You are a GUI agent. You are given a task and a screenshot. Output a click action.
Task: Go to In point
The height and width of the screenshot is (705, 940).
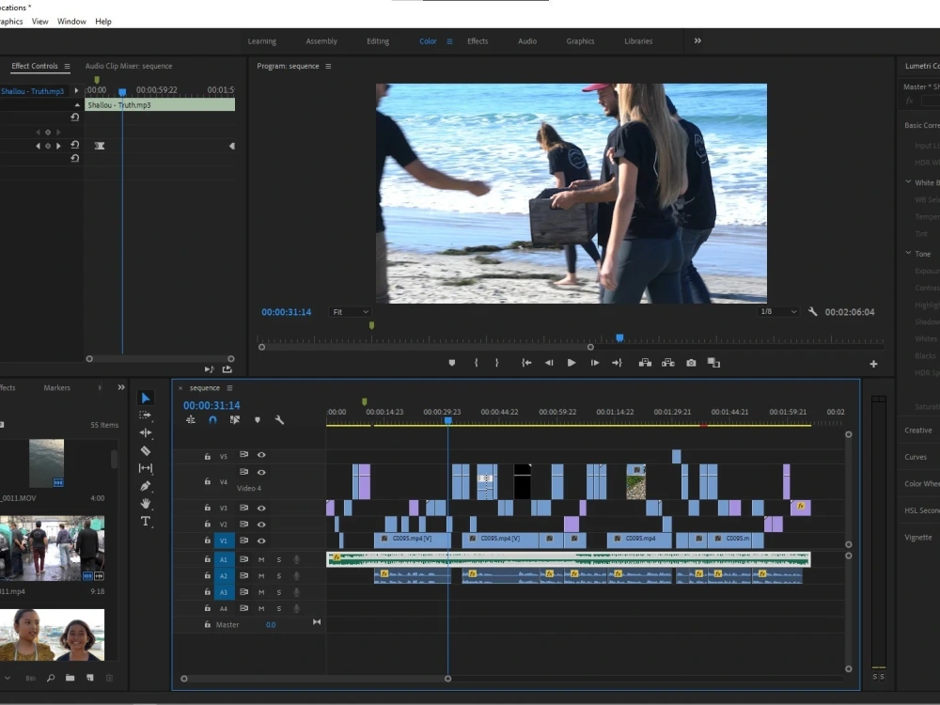526,363
